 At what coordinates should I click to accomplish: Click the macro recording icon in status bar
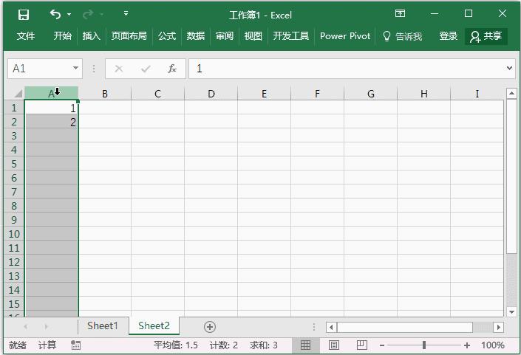tap(76, 345)
